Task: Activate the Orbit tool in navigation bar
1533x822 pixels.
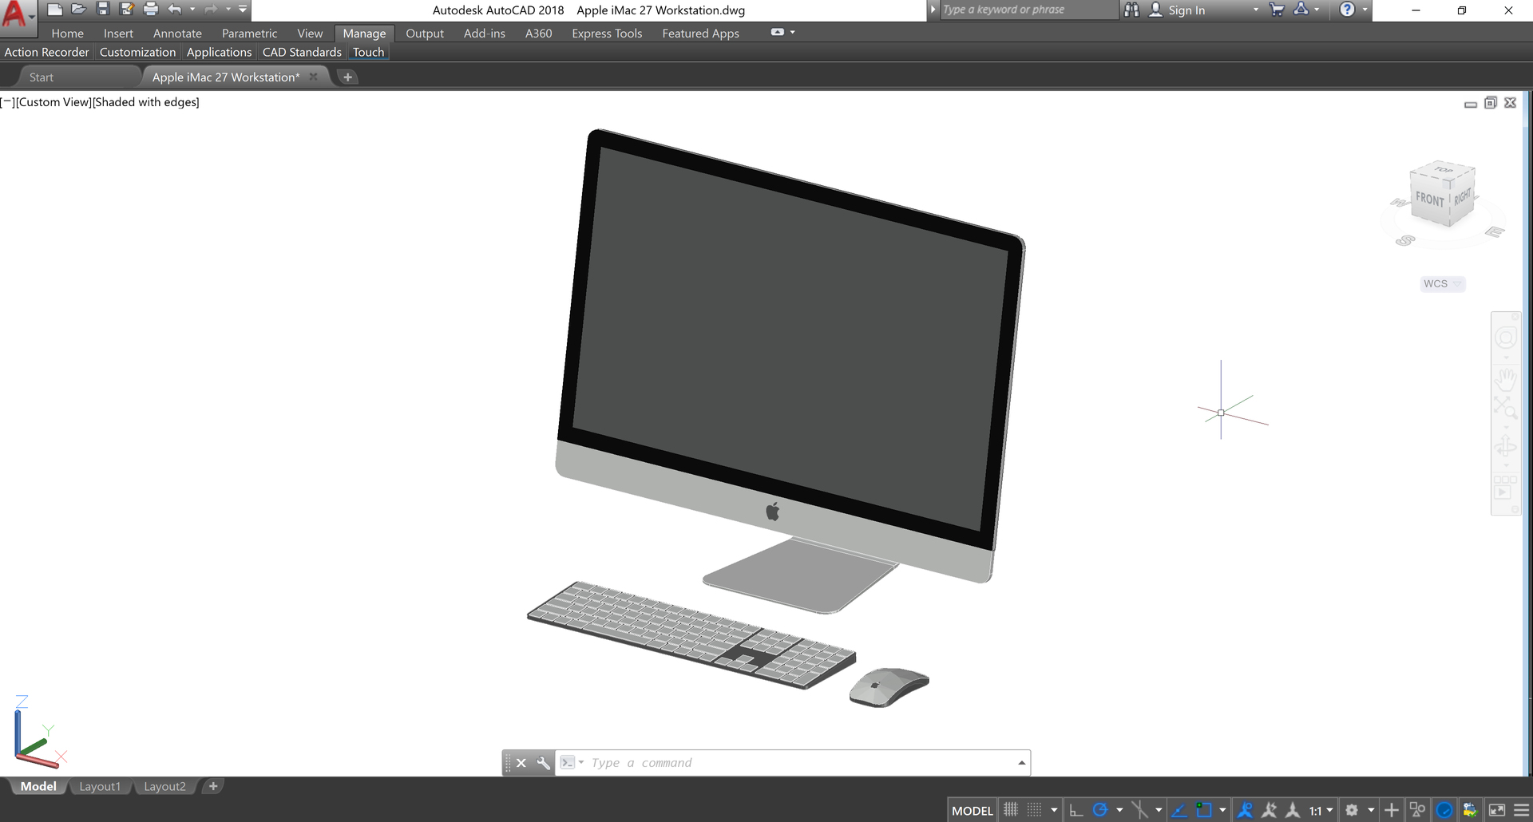Action: click(x=1506, y=446)
